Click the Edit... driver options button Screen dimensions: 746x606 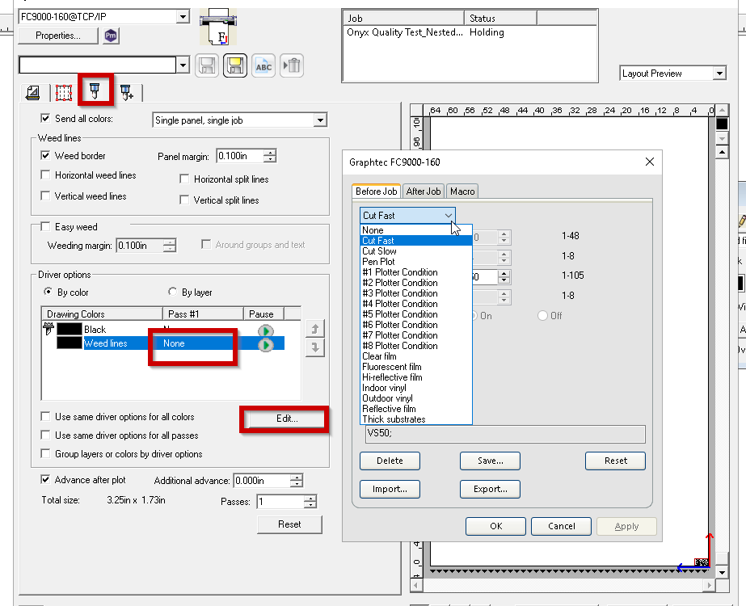[287, 419]
